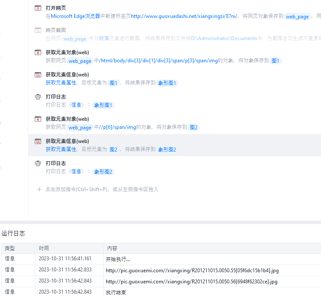Click 点击添加指令(Ctrl+Shift+P) placeholder
The image size is (321, 297).
[102, 189]
